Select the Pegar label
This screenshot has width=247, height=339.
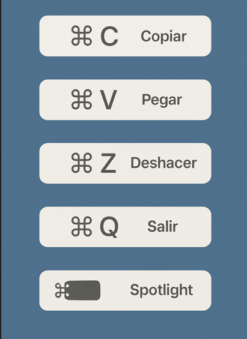162,100
